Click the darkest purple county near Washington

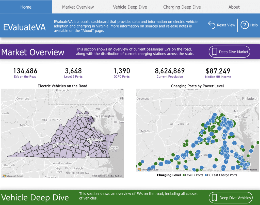(x=91, y=119)
